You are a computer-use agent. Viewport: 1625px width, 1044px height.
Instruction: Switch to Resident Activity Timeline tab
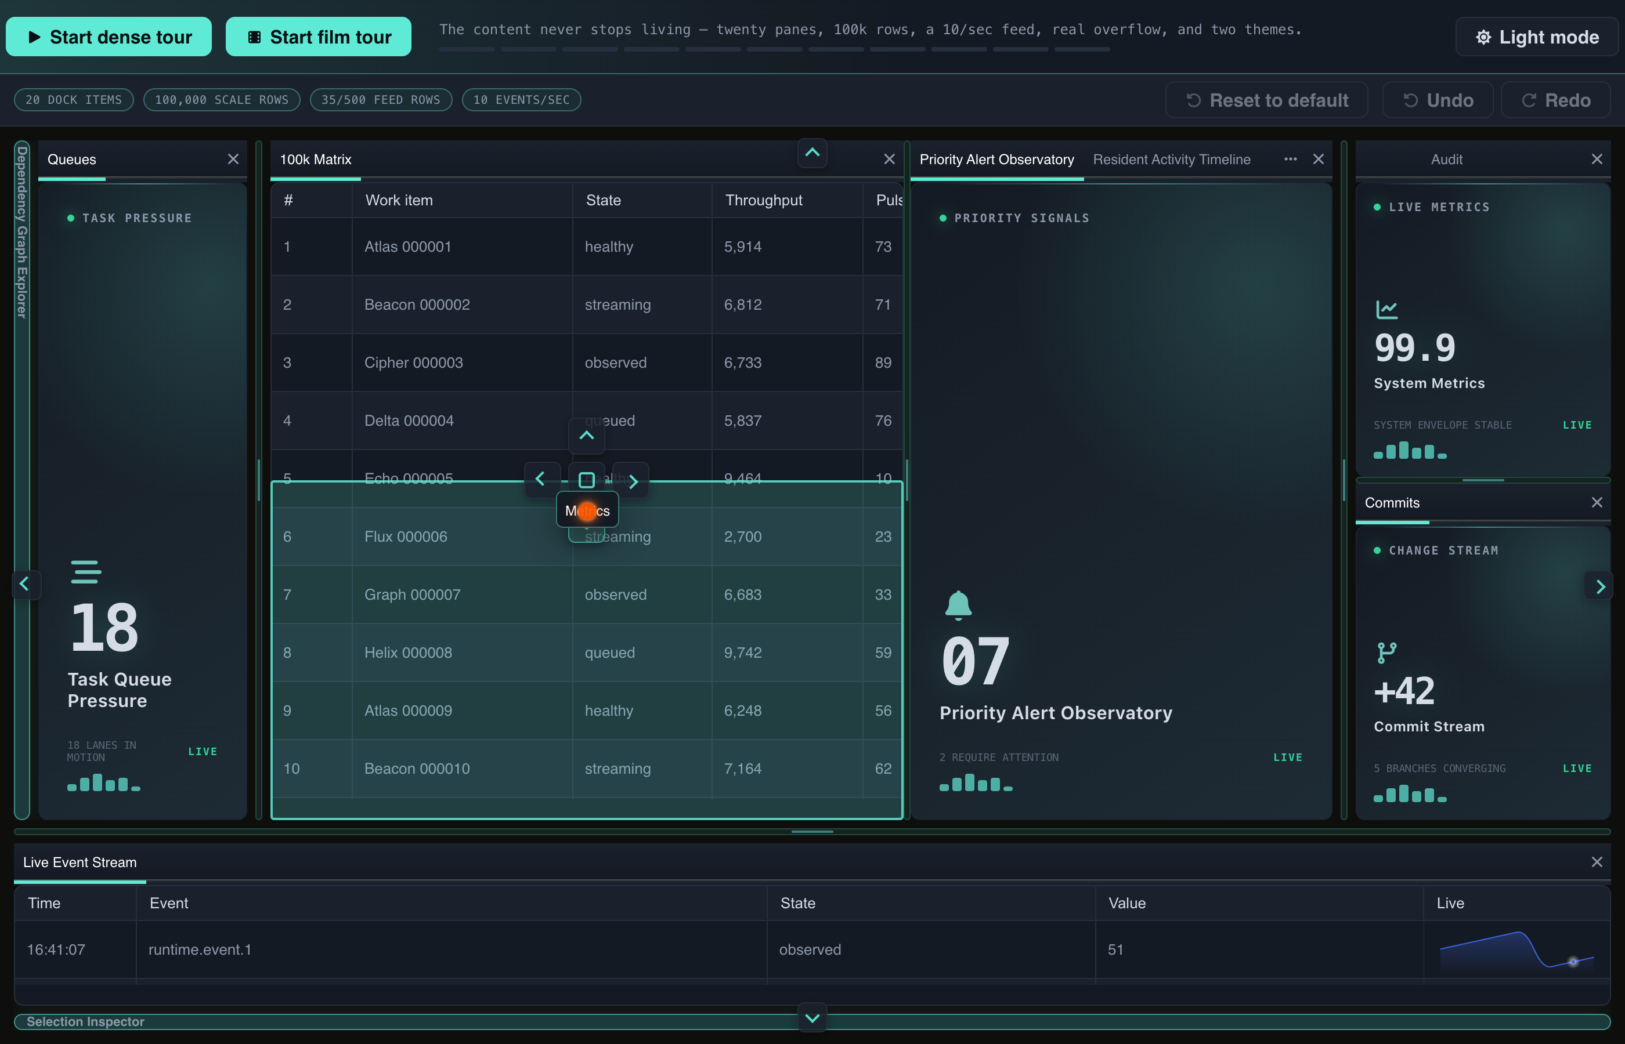1171,159
